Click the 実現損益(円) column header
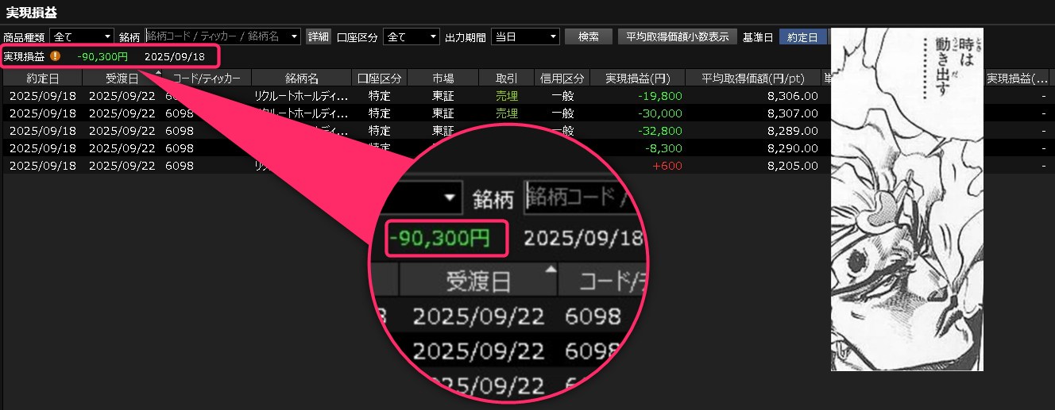Viewport: 1055px width, 410px height. 638,78
